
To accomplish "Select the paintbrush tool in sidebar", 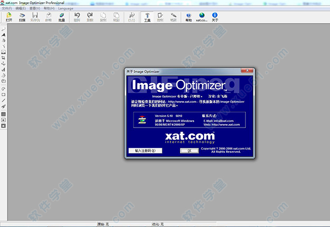I will (x=3, y=107).
